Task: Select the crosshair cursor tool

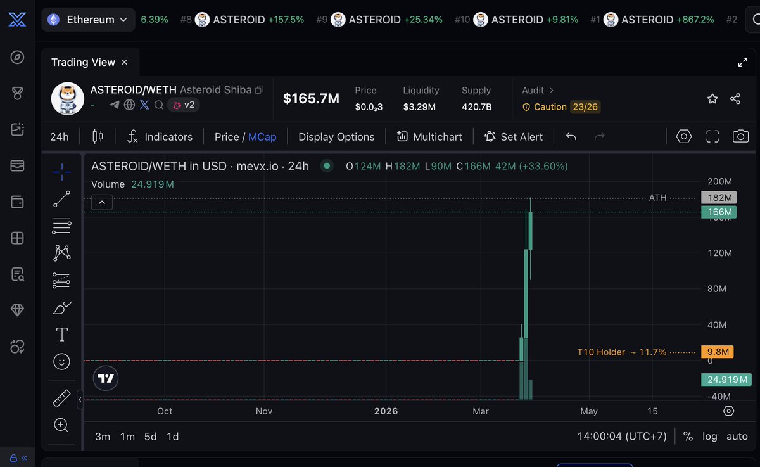Action: pyautogui.click(x=61, y=171)
